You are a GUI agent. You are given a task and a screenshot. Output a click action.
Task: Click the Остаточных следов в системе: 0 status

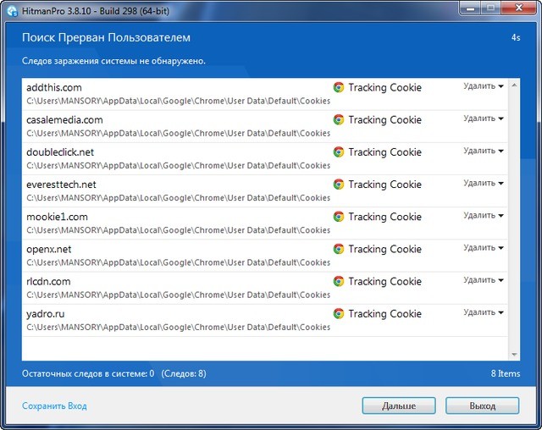(88, 373)
